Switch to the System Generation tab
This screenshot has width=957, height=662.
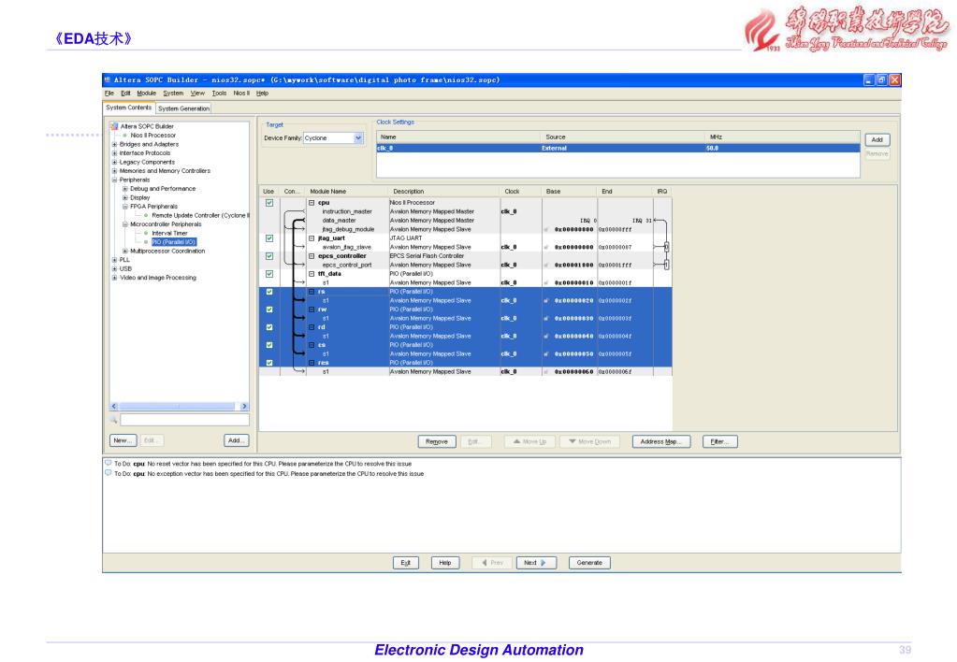click(x=183, y=108)
